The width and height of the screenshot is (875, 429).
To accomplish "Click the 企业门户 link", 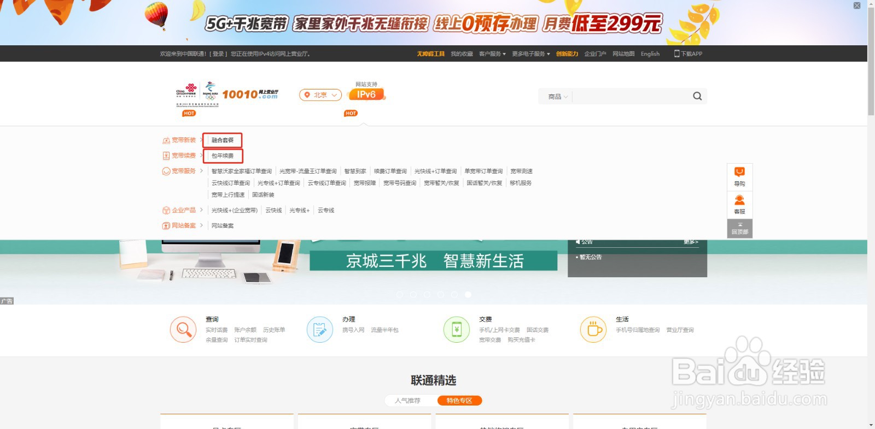I will coord(595,53).
